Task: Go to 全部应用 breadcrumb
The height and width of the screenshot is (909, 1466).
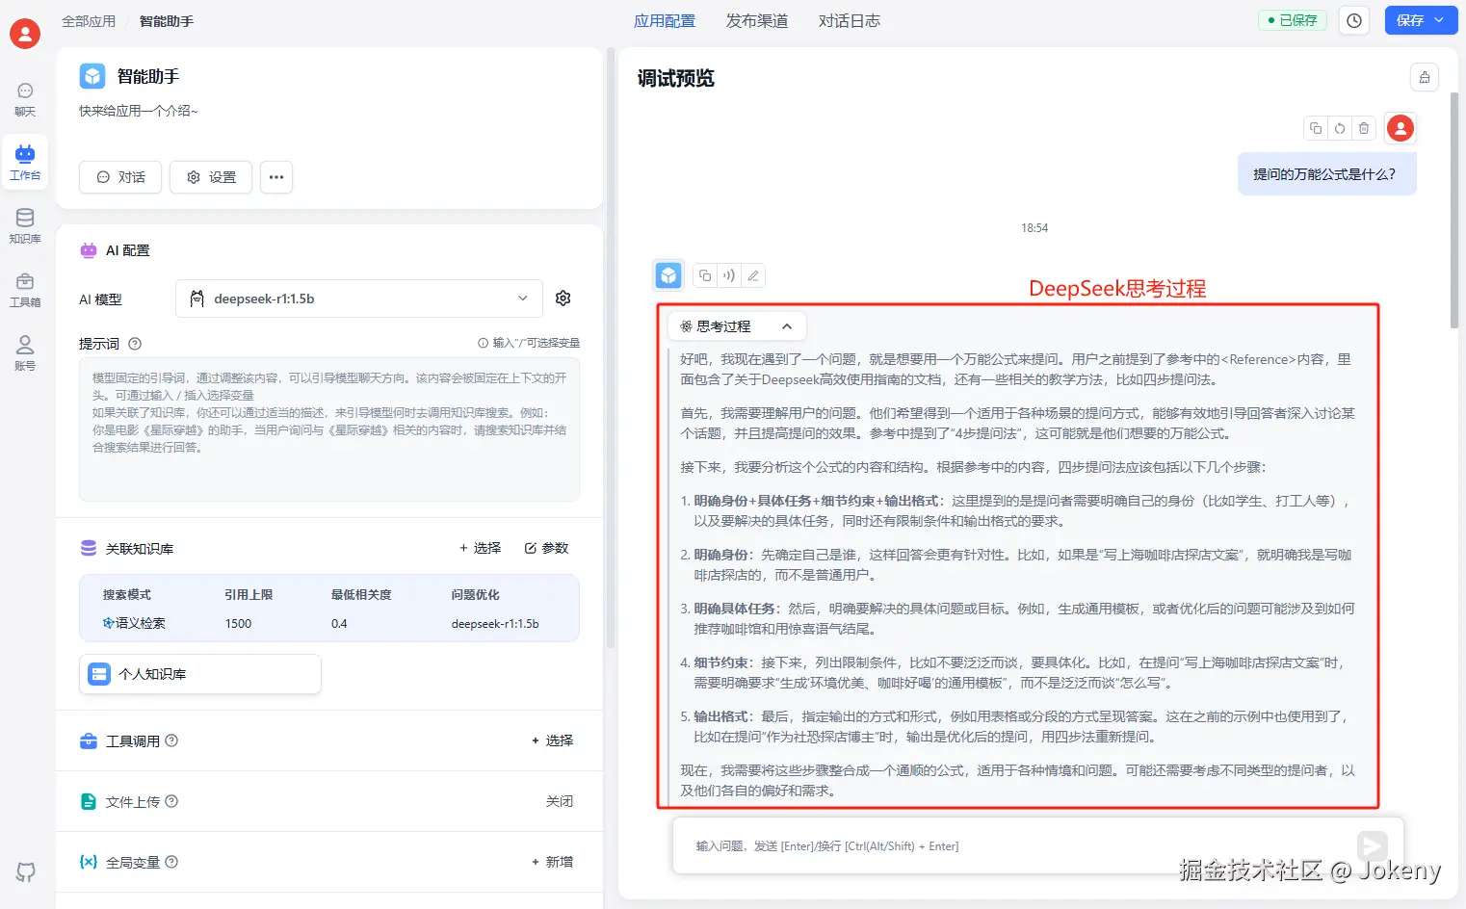Action: 89,21
